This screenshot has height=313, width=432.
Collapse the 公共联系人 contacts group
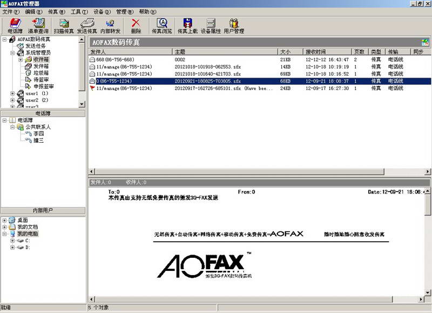(12, 127)
